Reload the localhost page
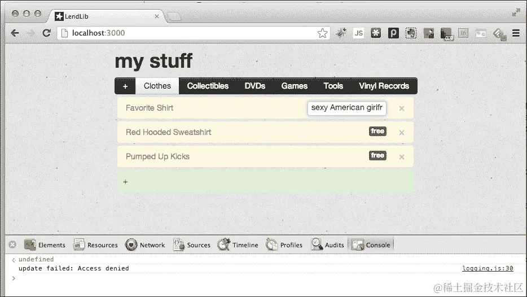This screenshot has height=297, width=527. point(46,33)
